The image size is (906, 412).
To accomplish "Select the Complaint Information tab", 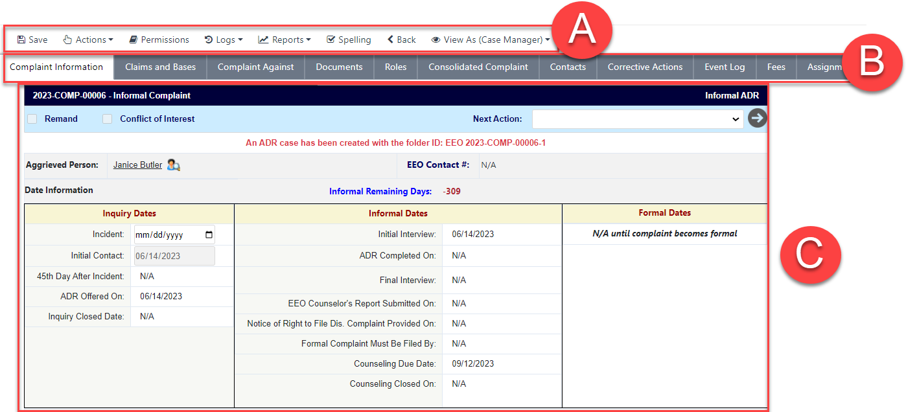I will 56,67.
